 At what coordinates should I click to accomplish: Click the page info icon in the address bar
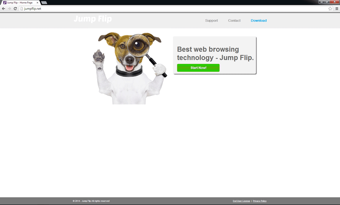pos(22,9)
